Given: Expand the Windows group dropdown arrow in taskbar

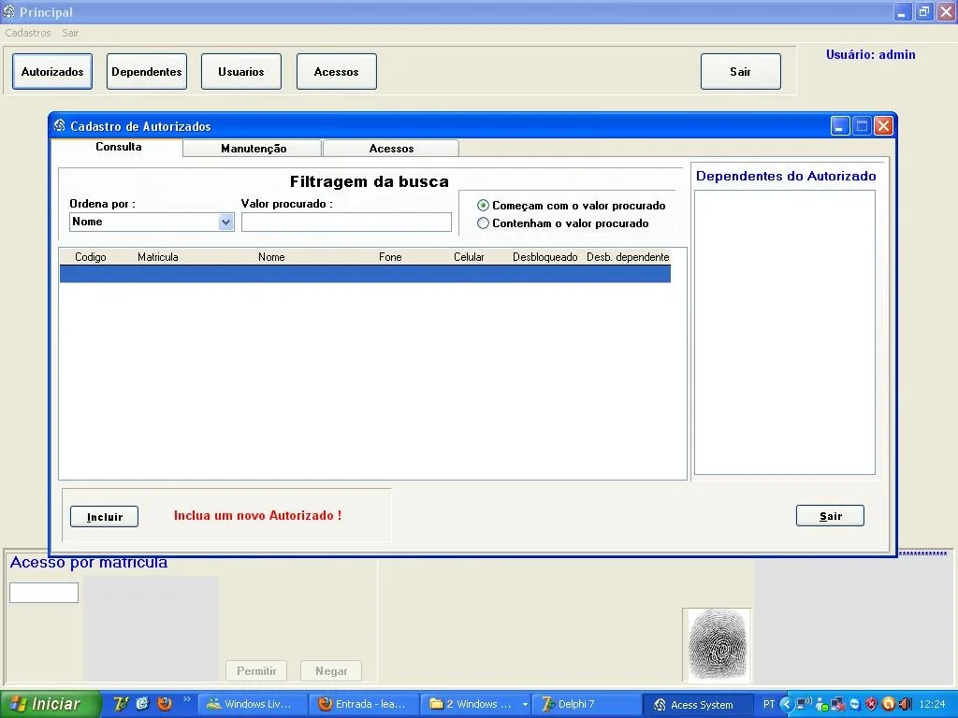Looking at the screenshot, I should (525, 705).
